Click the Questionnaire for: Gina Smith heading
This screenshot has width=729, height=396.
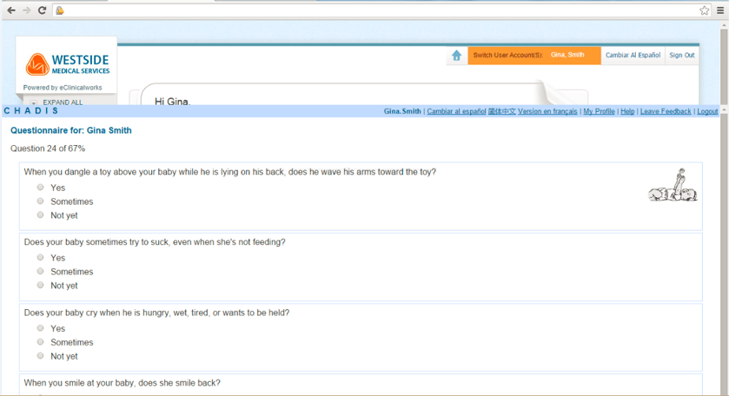click(x=71, y=130)
